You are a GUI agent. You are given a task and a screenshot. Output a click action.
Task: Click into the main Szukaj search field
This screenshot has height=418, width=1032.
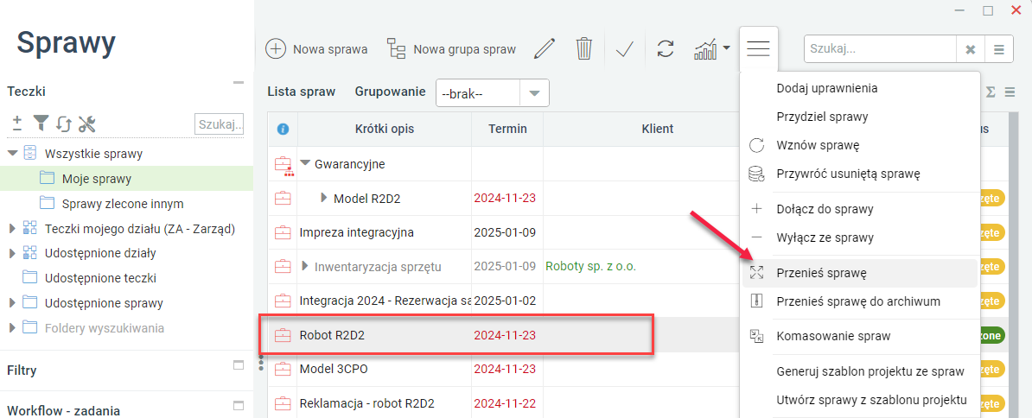pyautogui.click(x=880, y=49)
